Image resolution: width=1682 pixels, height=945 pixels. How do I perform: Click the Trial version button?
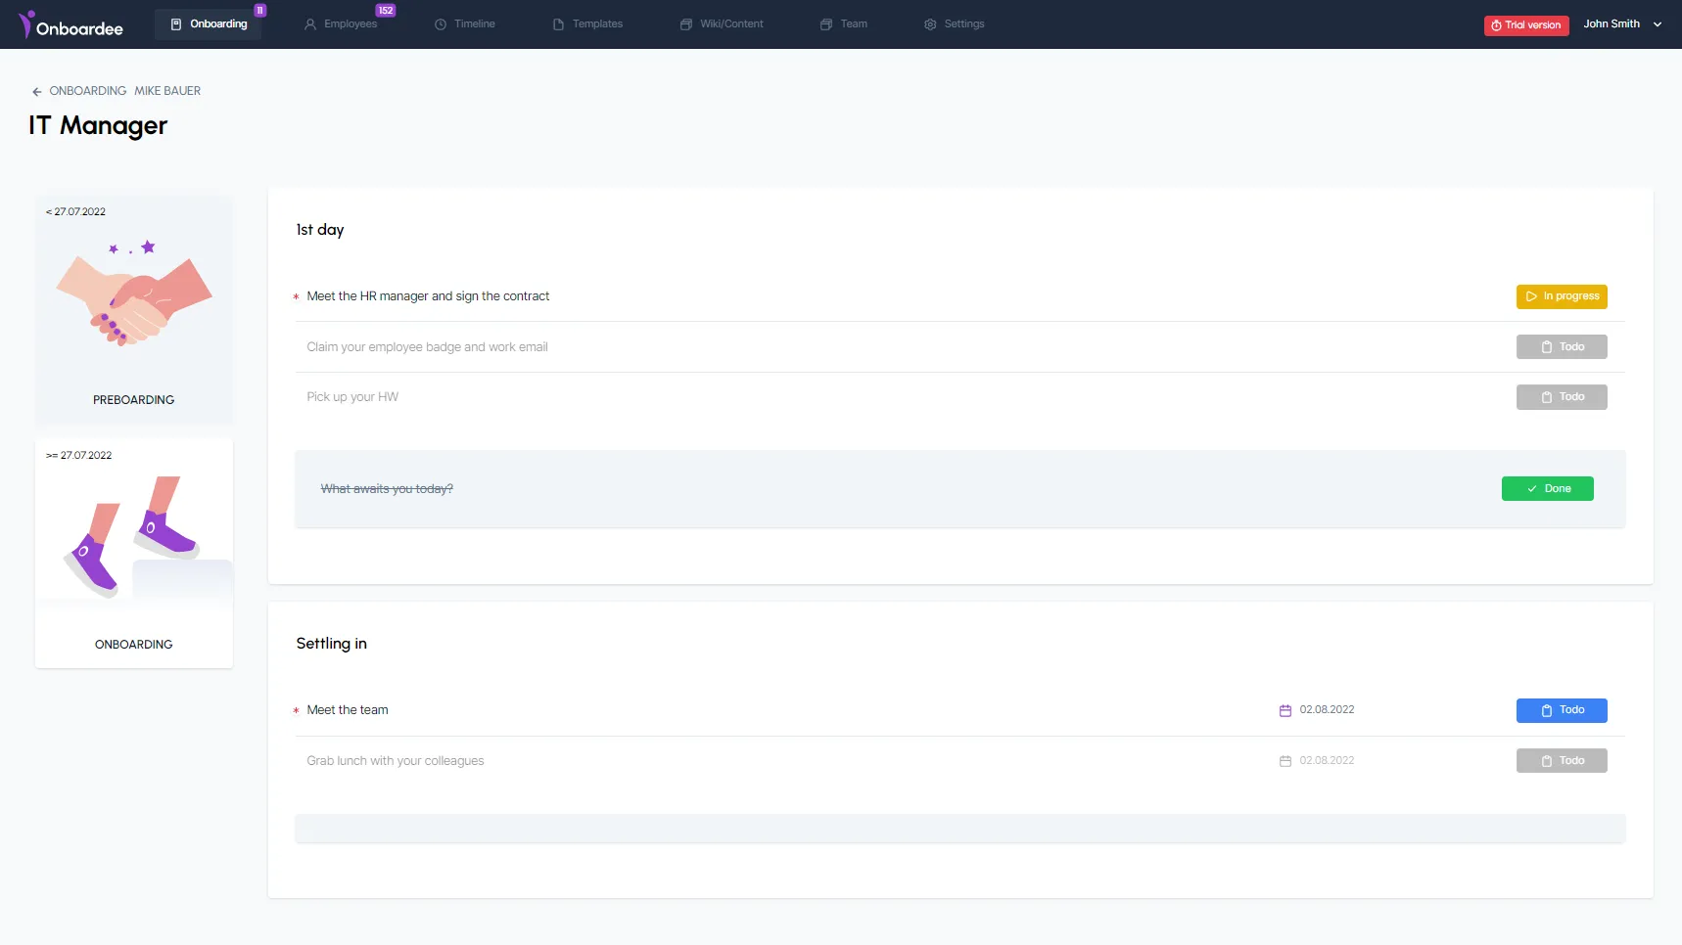(1526, 25)
